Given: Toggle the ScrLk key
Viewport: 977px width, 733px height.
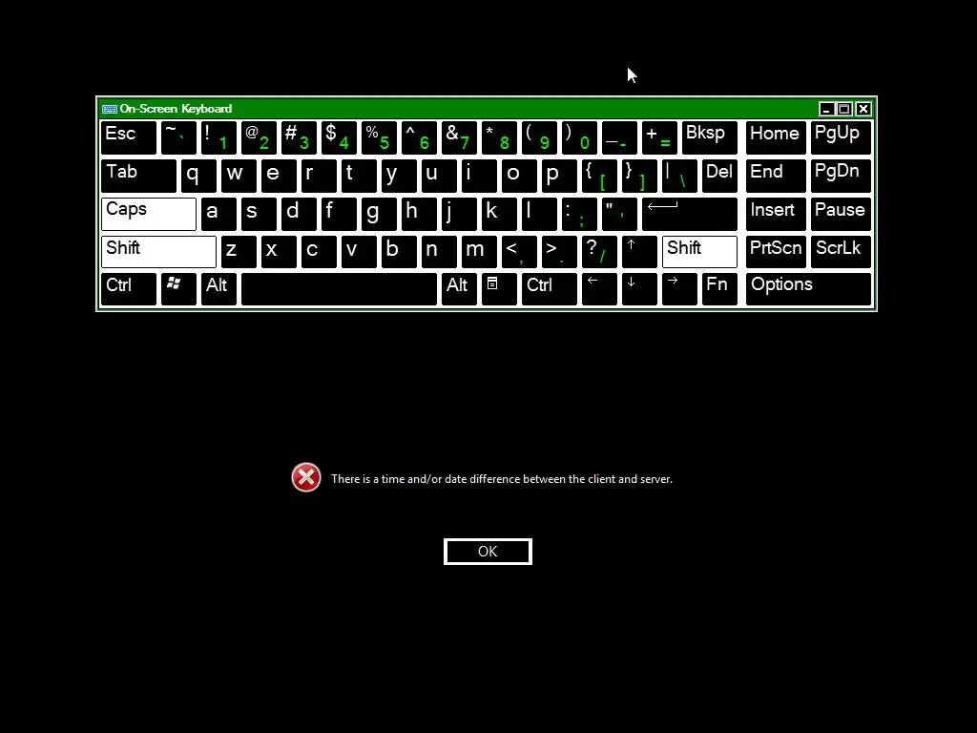Looking at the screenshot, I should [x=841, y=252].
